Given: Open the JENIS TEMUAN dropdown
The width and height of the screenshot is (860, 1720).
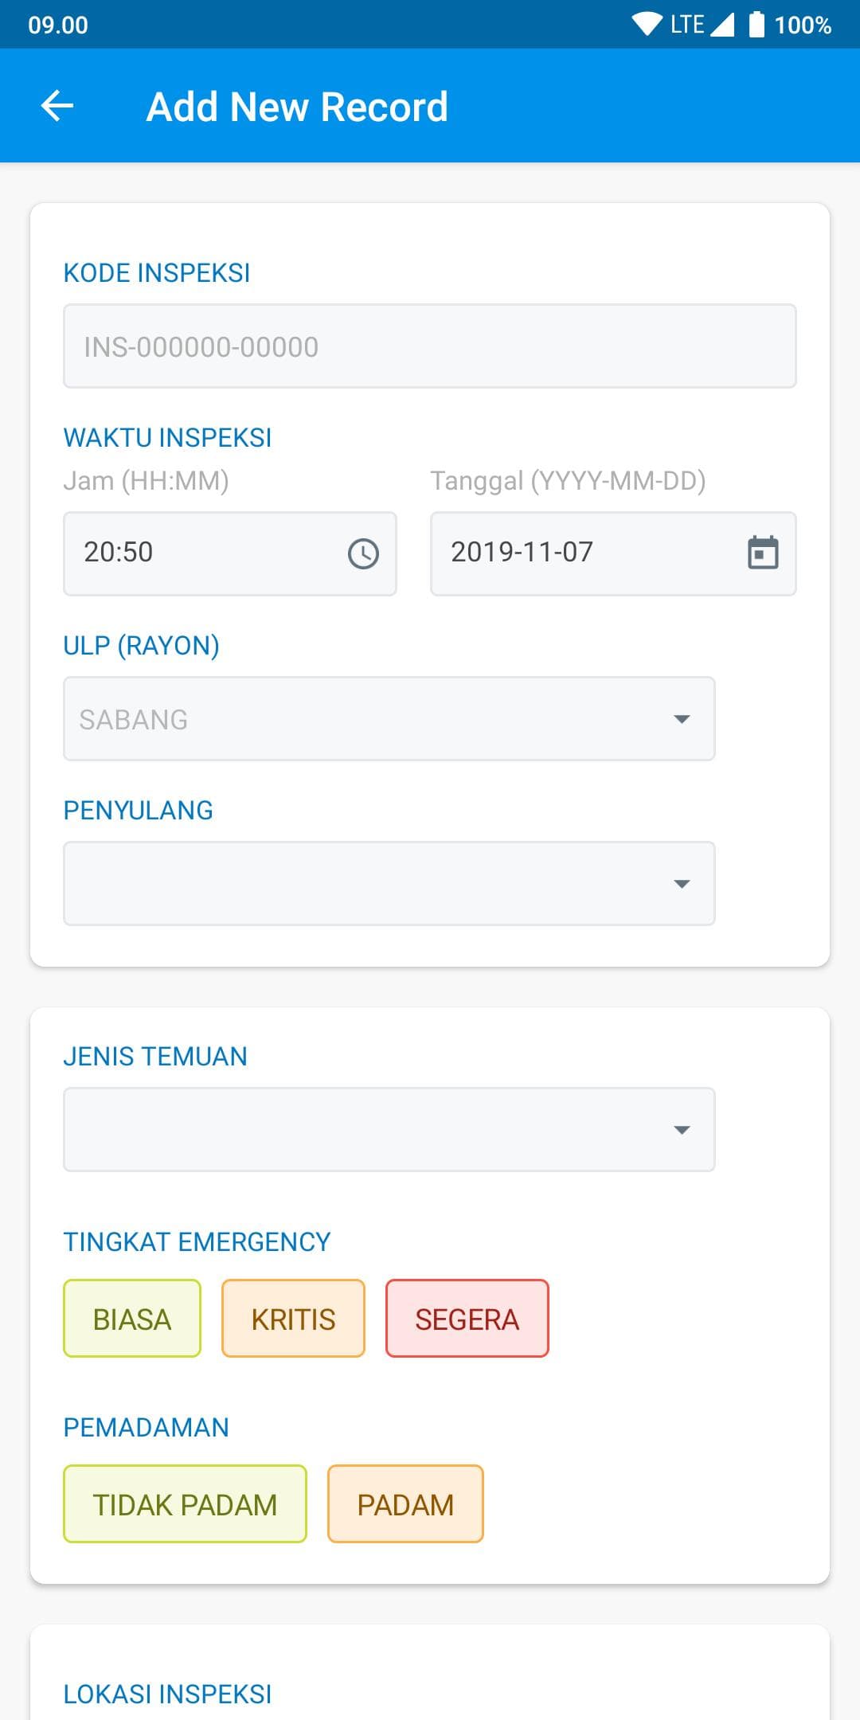Looking at the screenshot, I should (x=389, y=1130).
